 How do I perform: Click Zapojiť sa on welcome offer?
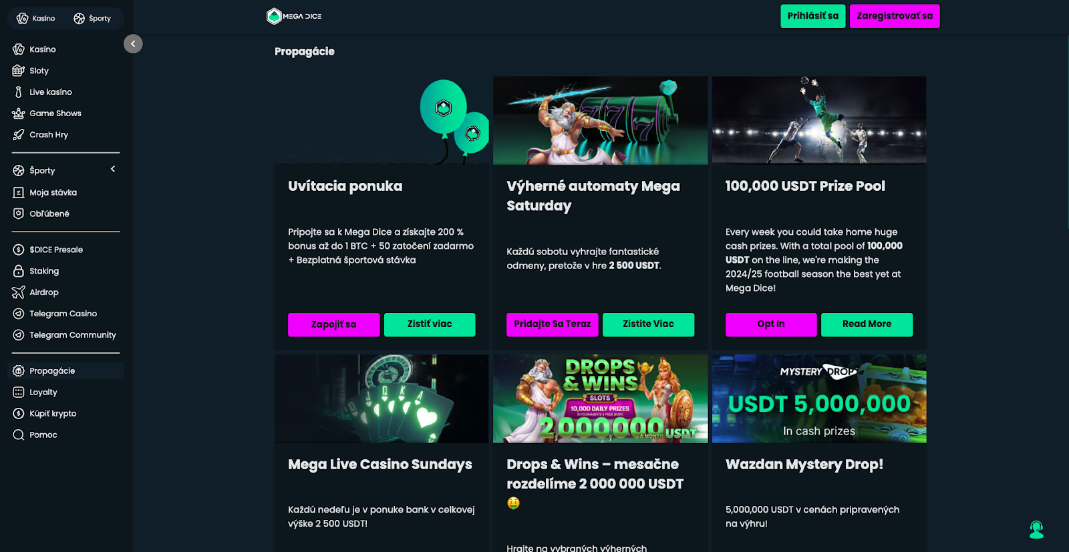click(x=333, y=324)
